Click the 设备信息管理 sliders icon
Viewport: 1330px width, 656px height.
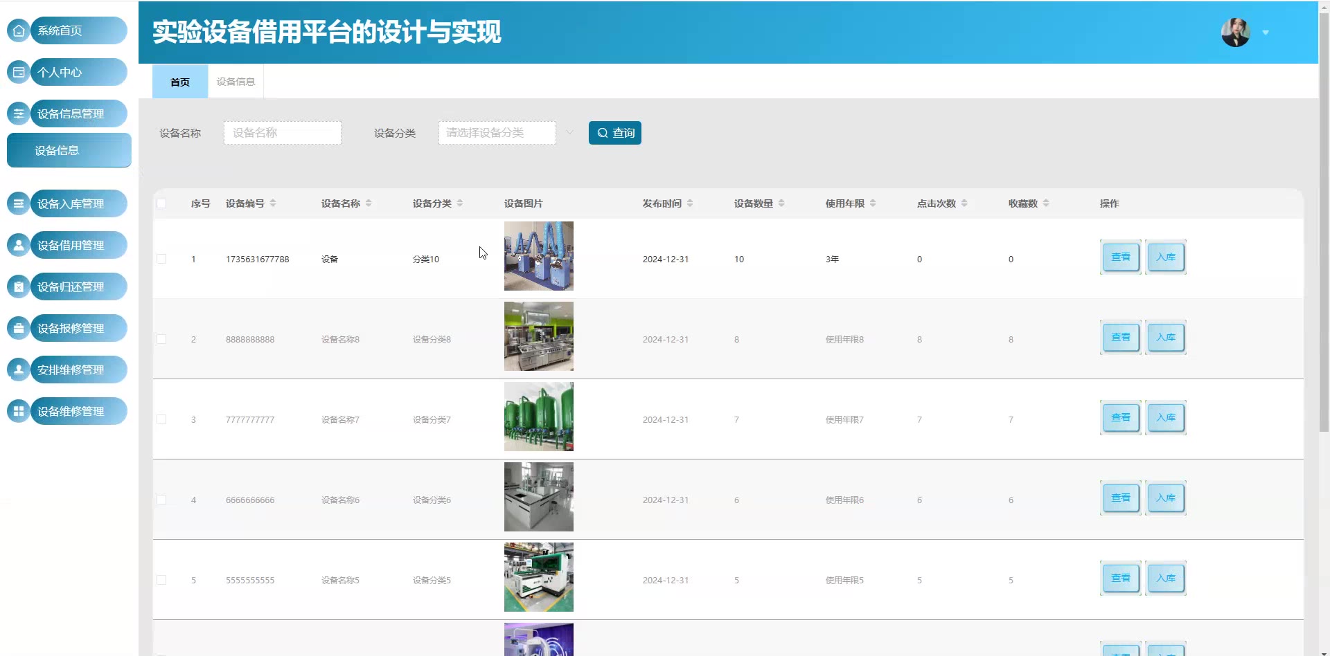pos(19,113)
